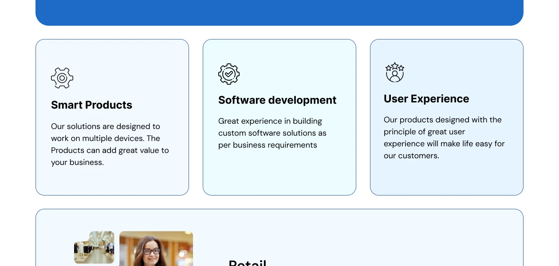Click the blue banner at the top
The image size is (559, 266).
279,11
